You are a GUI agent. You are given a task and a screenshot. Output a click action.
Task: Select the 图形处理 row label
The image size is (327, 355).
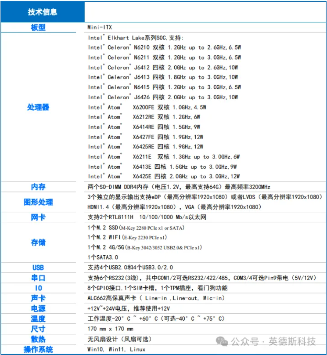pos(38,202)
